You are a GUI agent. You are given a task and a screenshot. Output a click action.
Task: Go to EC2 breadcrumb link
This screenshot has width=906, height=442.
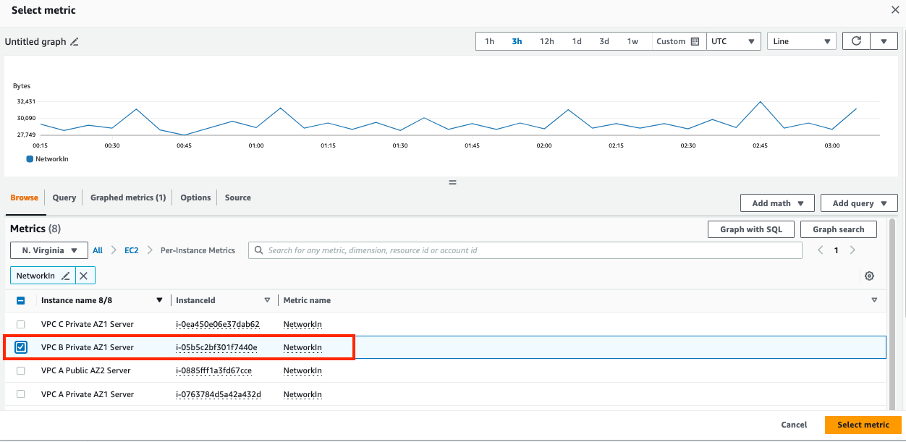(131, 250)
